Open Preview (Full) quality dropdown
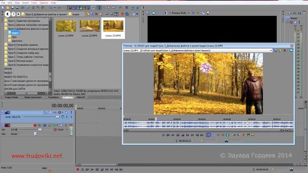 (188, 13)
